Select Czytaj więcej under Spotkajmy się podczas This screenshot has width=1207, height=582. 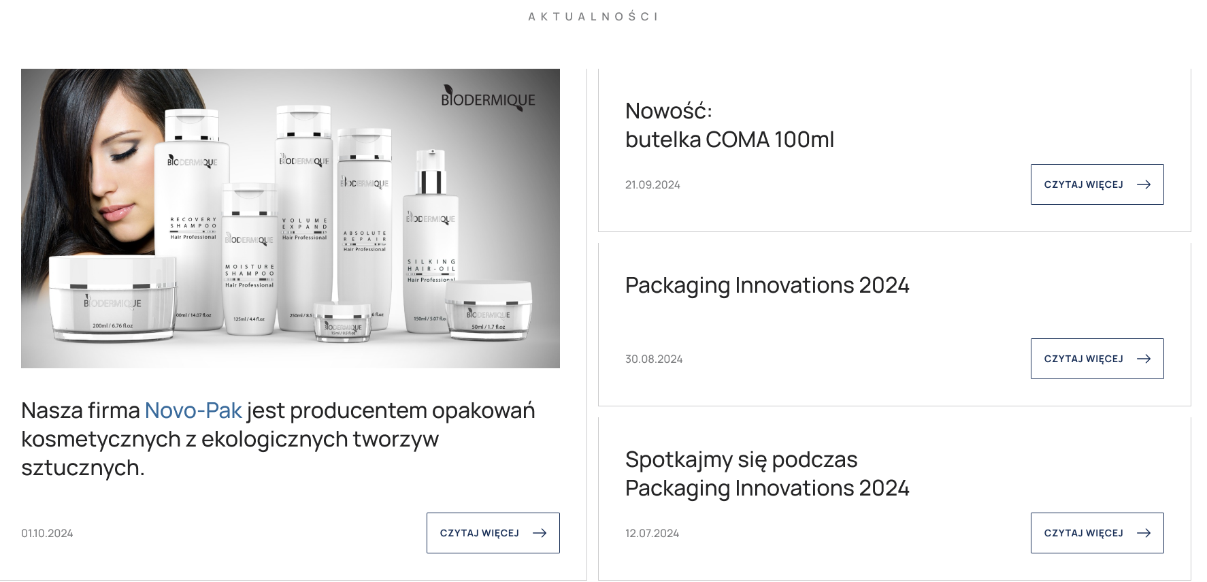pyautogui.click(x=1097, y=533)
